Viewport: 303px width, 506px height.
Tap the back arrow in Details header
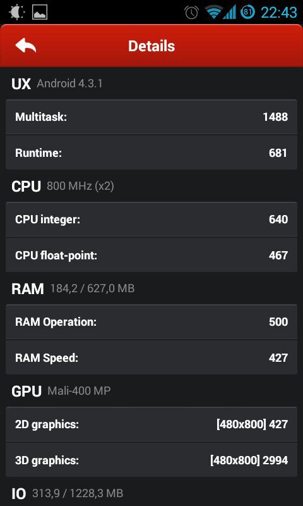pyautogui.click(x=25, y=45)
